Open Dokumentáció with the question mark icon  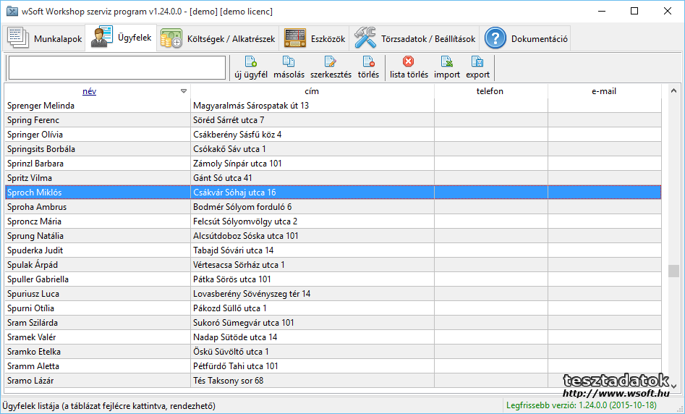point(495,39)
